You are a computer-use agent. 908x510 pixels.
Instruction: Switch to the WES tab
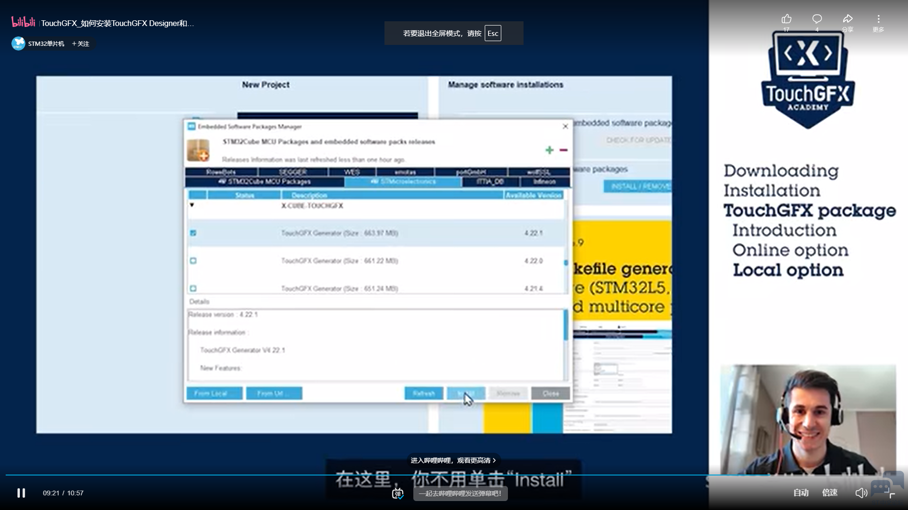tap(352, 172)
